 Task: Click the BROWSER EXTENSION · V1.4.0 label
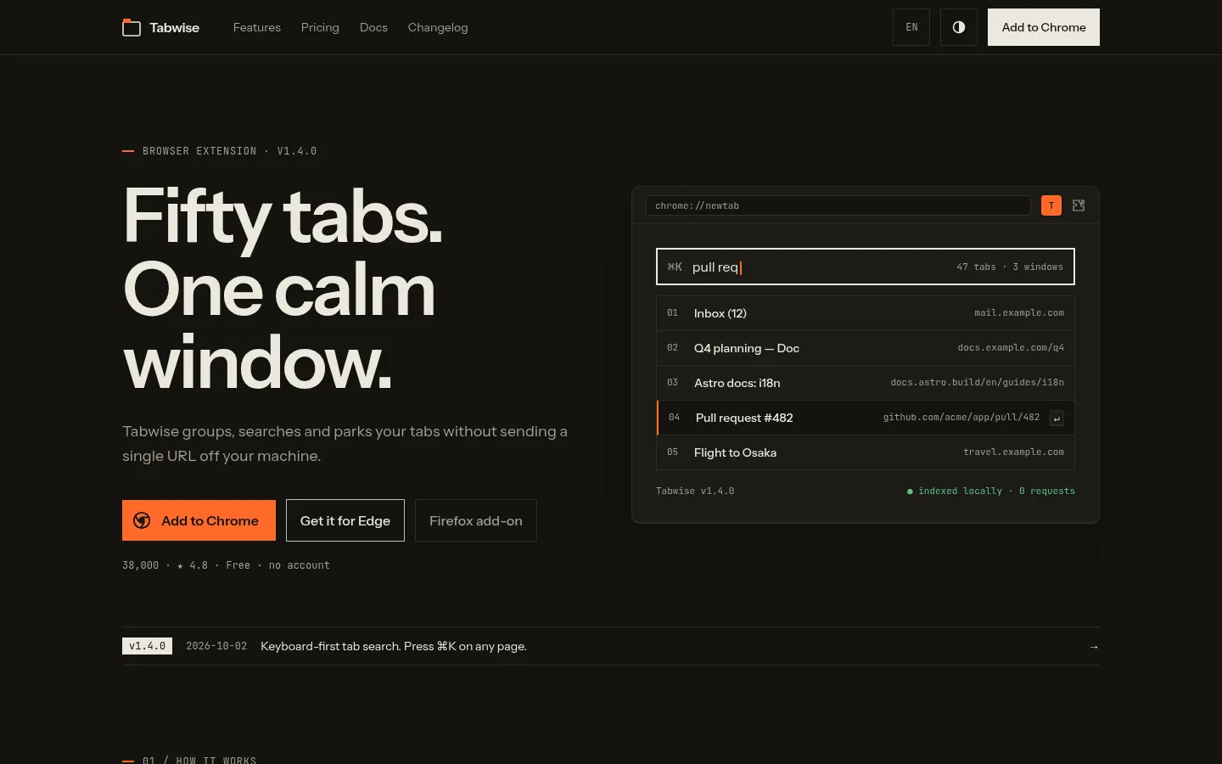click(229, 151)
